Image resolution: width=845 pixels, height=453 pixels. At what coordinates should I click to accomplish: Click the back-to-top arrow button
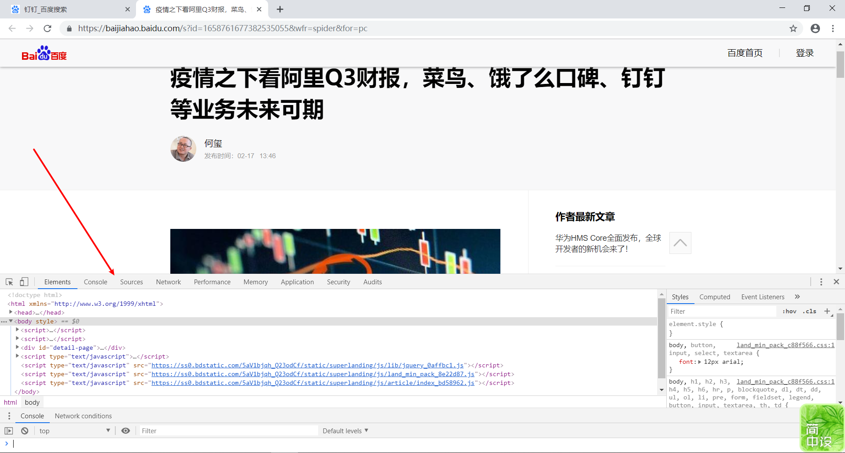coord(680,243)
